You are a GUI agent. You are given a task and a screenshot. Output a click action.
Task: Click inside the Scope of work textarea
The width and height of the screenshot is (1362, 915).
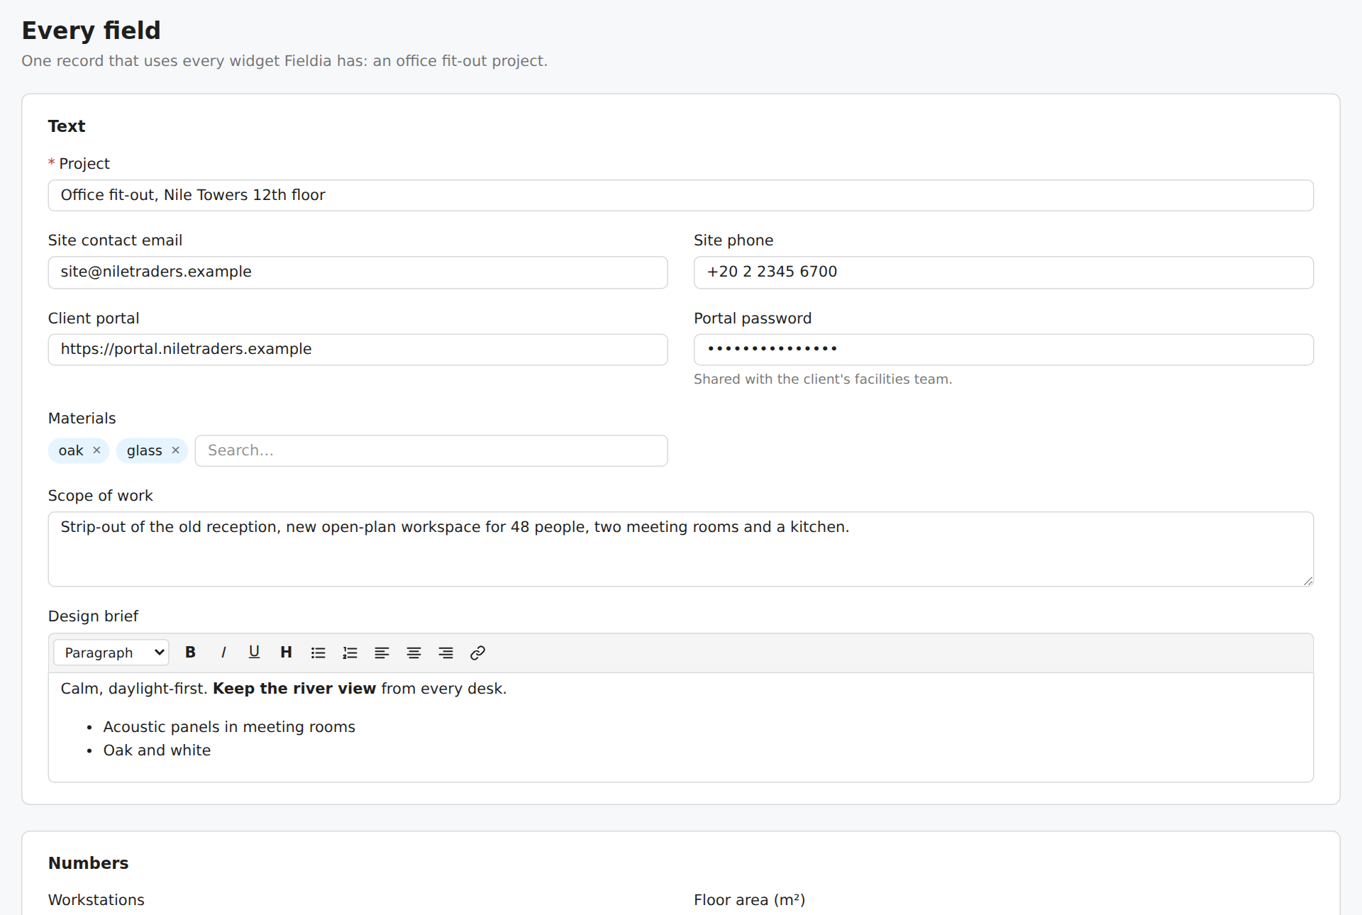pyautogui.click(x=681, y=549)
